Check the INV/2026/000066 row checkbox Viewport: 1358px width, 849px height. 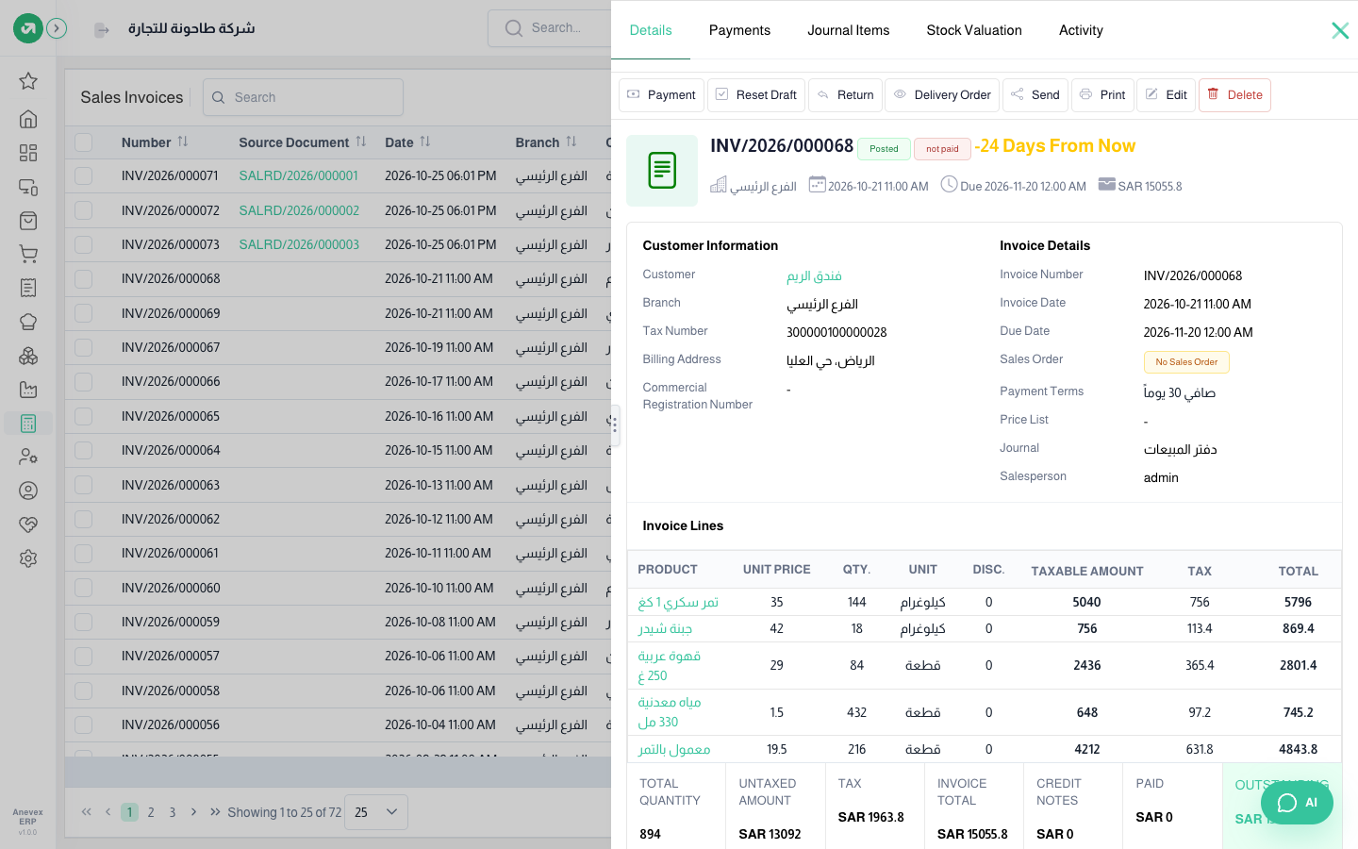pos(84,382)
